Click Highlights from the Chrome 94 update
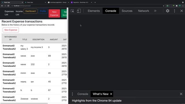 (x=97, y=101)
